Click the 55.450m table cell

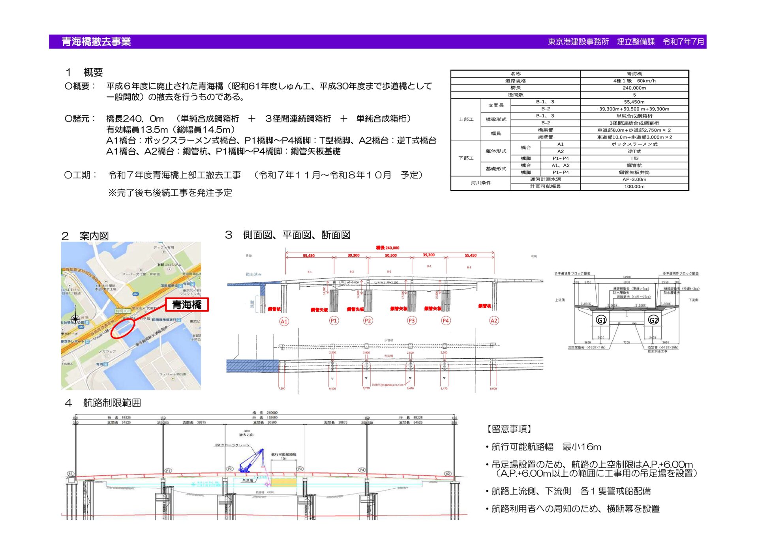[x=634, y=102]
